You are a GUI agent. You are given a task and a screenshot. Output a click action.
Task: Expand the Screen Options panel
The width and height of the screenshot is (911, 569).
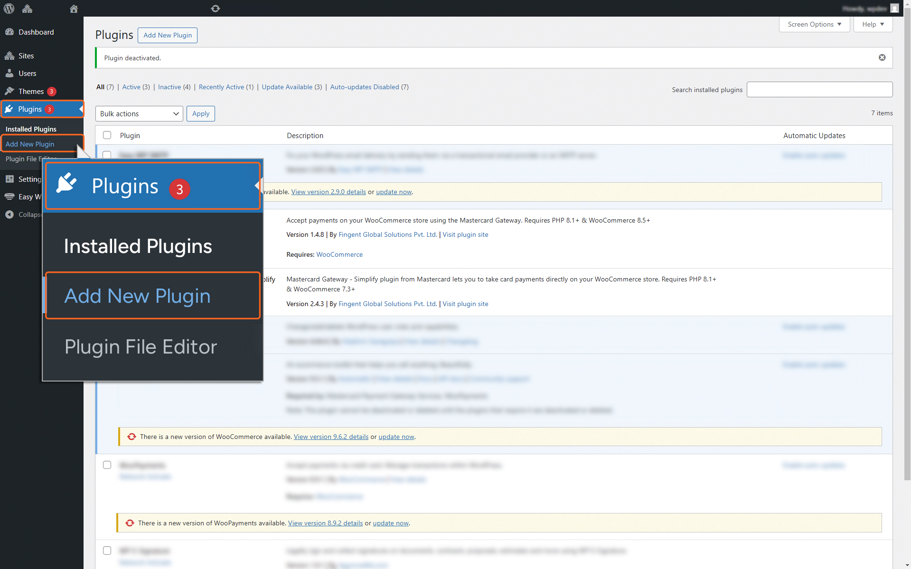(x=814, y=24)
